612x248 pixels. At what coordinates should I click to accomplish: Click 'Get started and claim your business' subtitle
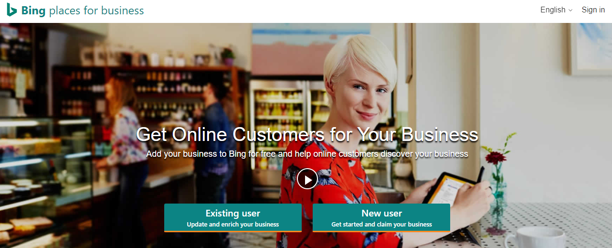[x=381, y=224]
